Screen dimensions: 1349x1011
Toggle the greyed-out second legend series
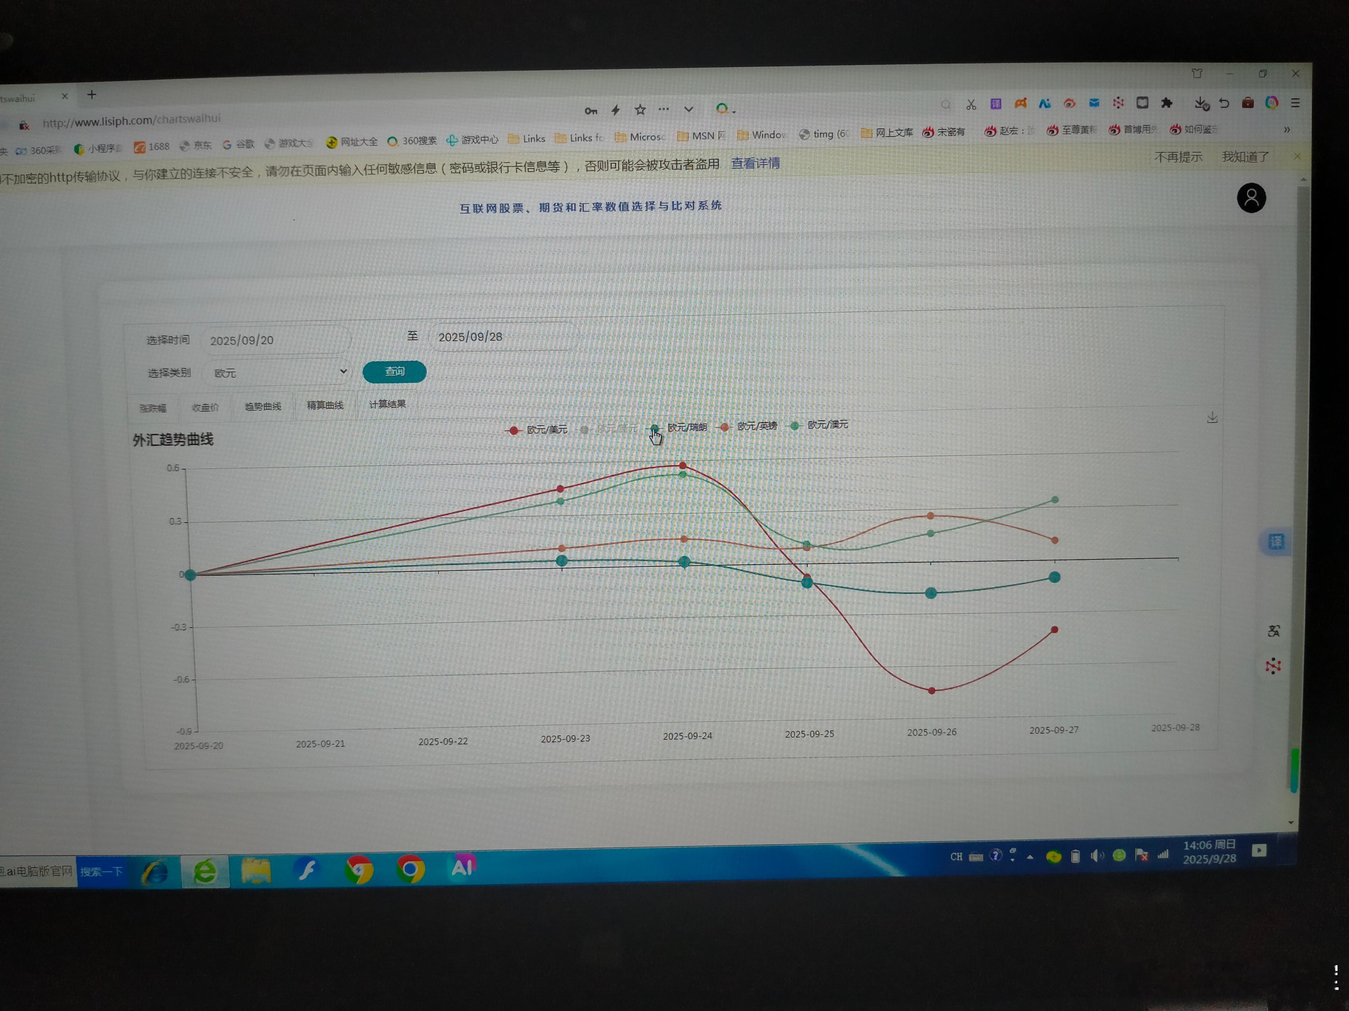[609, 428]
